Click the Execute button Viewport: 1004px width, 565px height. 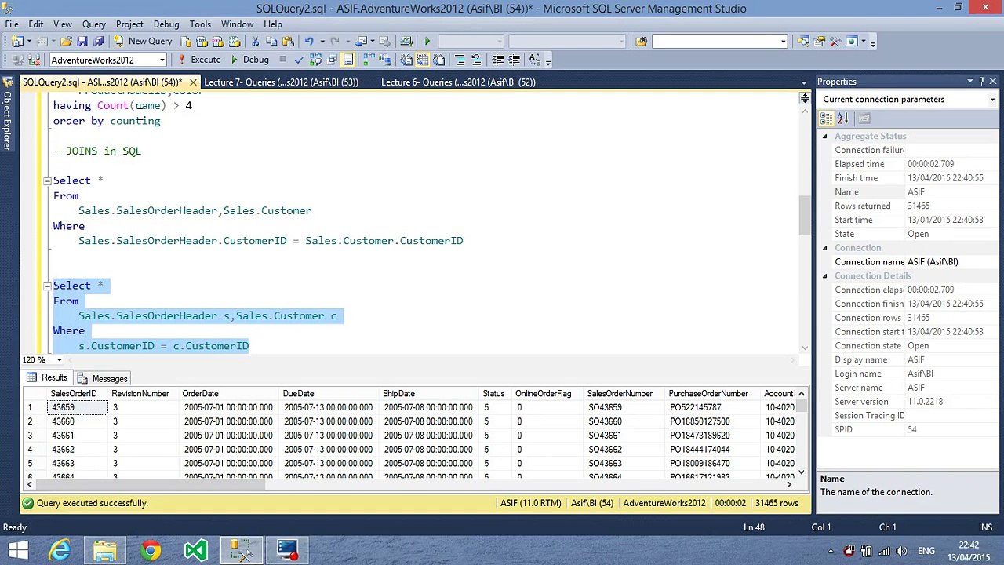tap(199, 60)
